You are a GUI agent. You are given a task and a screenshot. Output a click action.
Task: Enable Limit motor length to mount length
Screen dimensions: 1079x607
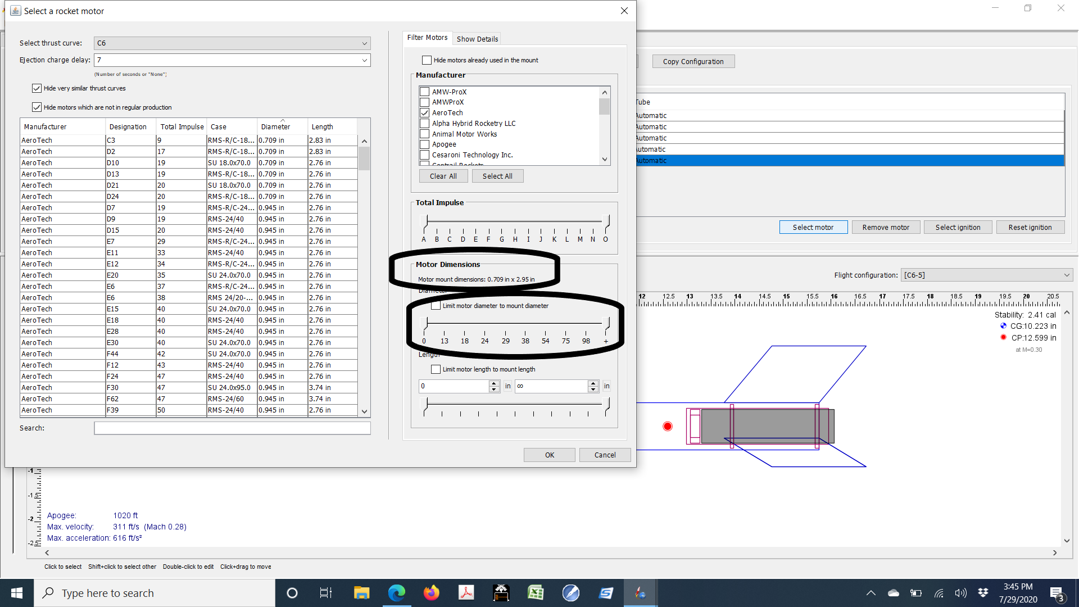coord(436,369)
